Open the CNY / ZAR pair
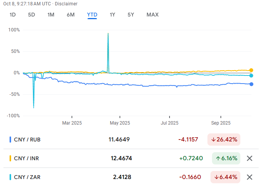 point(27,177)
